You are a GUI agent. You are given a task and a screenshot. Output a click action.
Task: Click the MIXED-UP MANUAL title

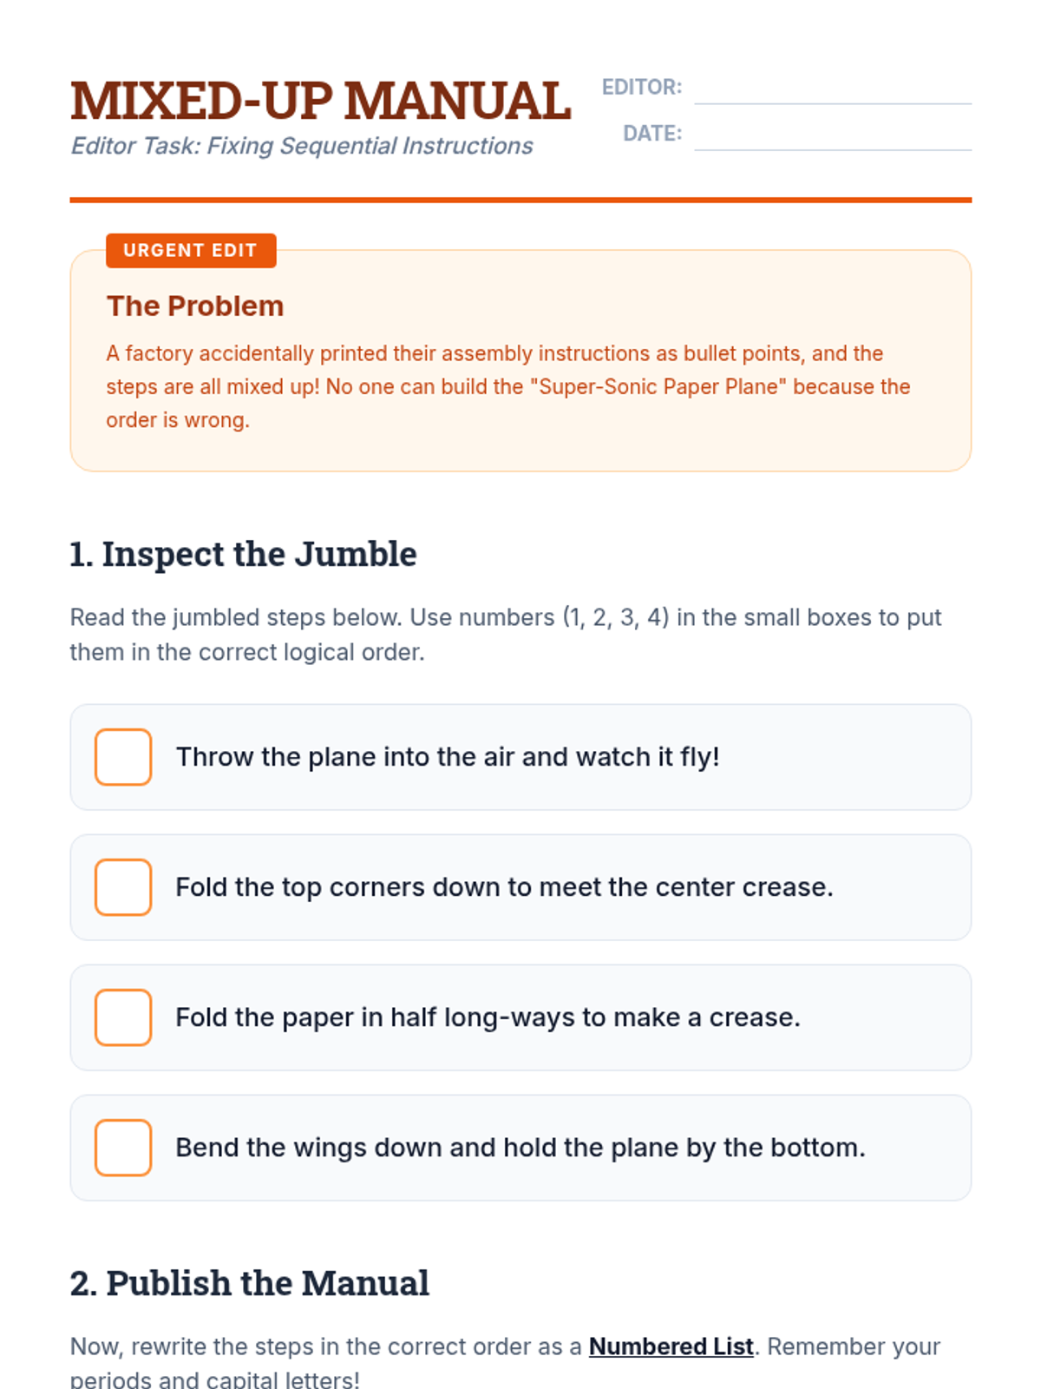321,101
